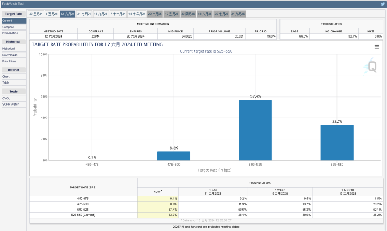The width and height of the screenshot is (387, 231).
Task: Click the 8.8% label above the bar
Action: click(x=174, y=148)
